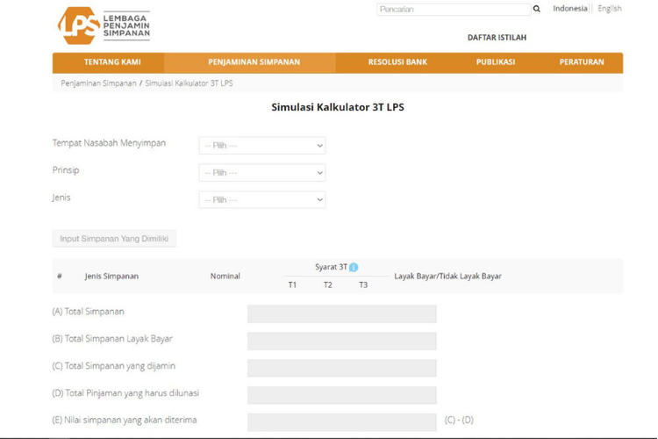Screen dimensions: 658x439
Task: Open Tempat Nasabah Menyimpan dropdown
Action: pos(261,146)
